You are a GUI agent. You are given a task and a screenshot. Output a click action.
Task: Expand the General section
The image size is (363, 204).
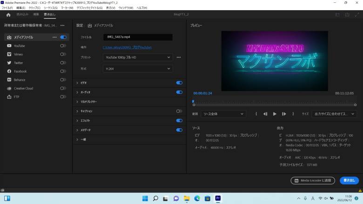[77, 139]
